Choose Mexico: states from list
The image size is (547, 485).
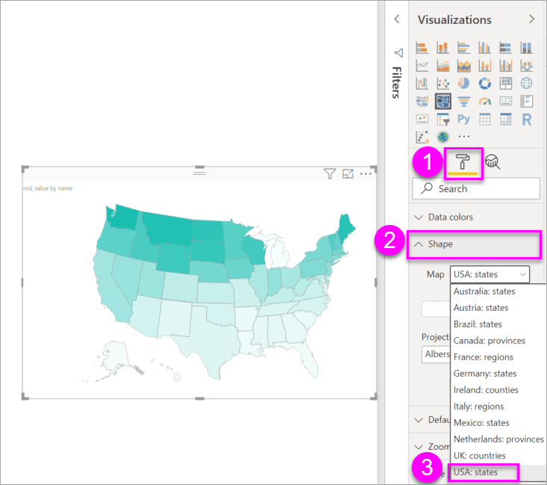click(481, 422)
